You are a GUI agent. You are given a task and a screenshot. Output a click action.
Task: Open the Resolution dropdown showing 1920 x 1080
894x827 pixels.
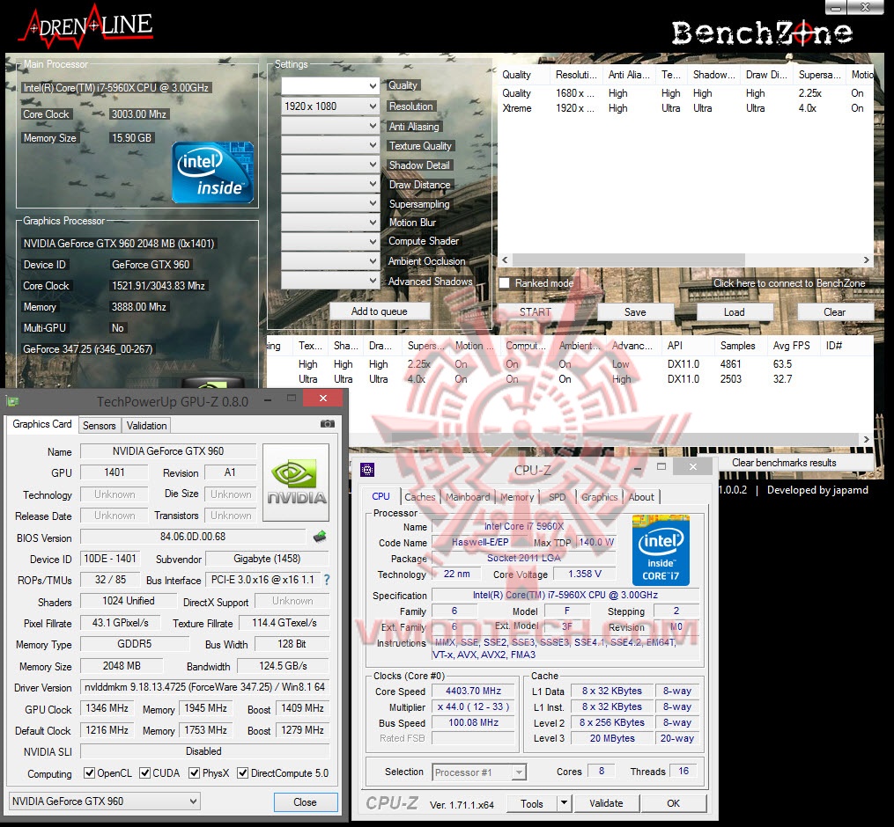[x=330, y=106]
